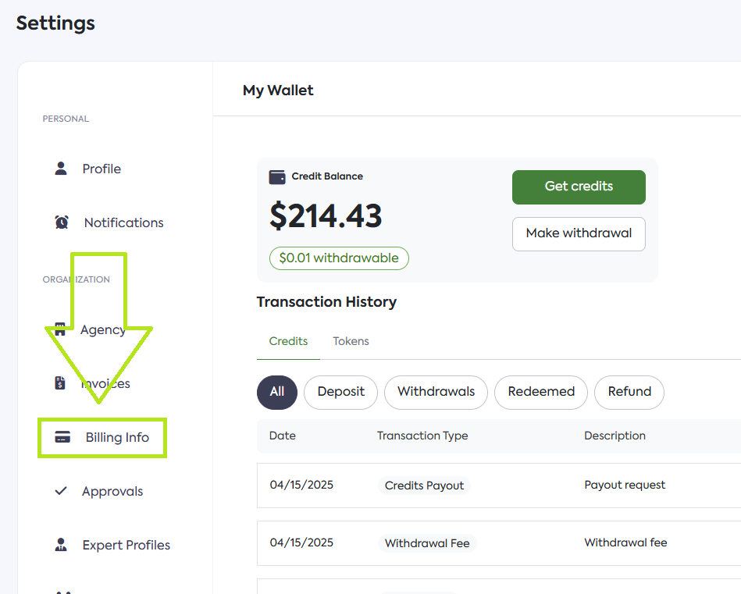
Task: Click the Make withdrawal button
Action: coord(579,233)
